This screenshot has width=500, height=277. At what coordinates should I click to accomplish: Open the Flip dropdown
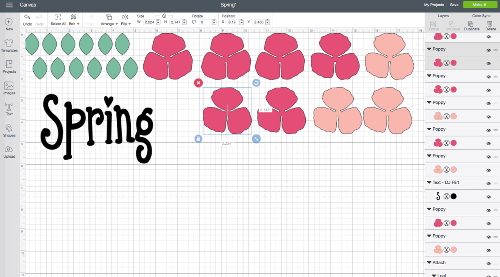(125, 20)
